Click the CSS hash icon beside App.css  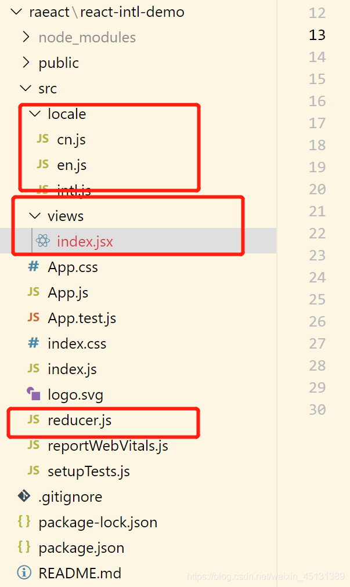coord(34,267)
